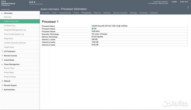Click the Processor Name value E3-1220 v6
191x110 pixels.
coord(110,26)
